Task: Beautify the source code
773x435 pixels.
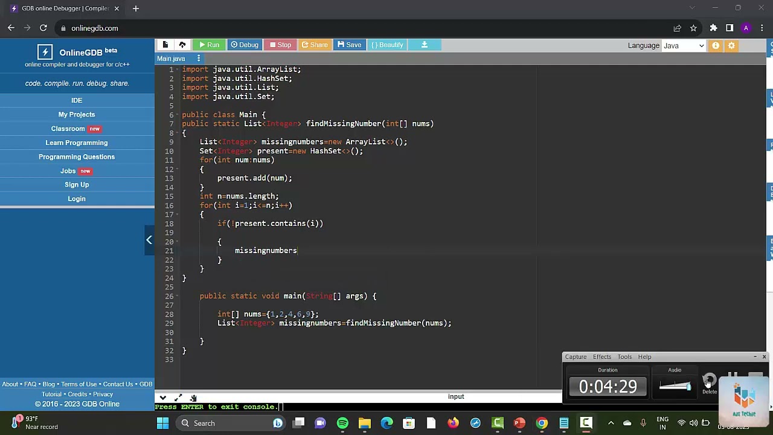Action: (x=387, y=45)
